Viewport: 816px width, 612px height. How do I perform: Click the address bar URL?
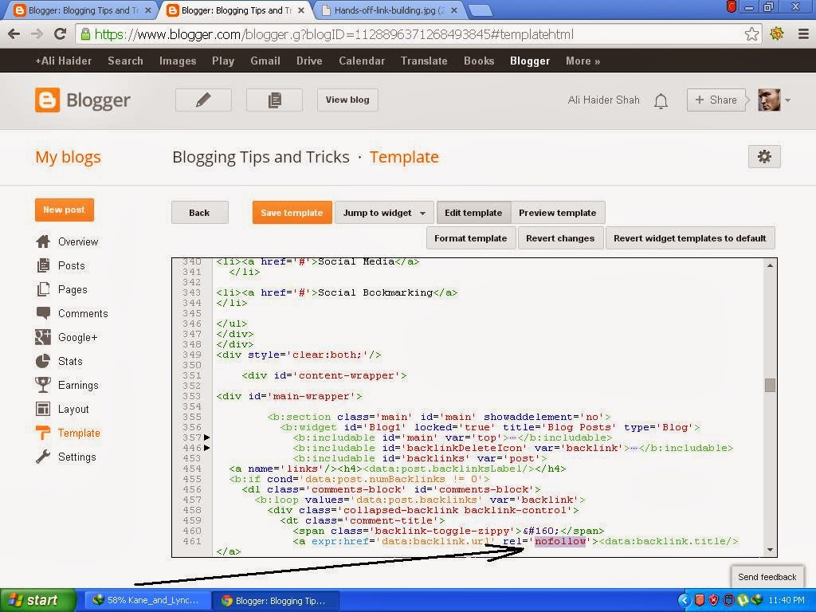pos(334,34)
